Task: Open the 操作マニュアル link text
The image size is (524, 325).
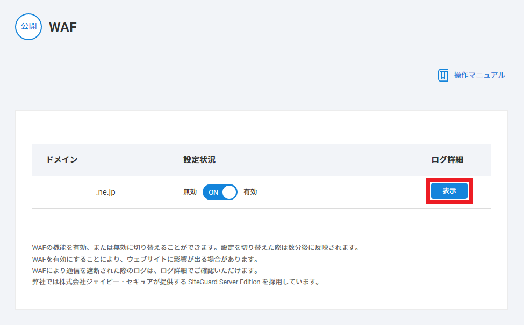Action: coord(479,75)
